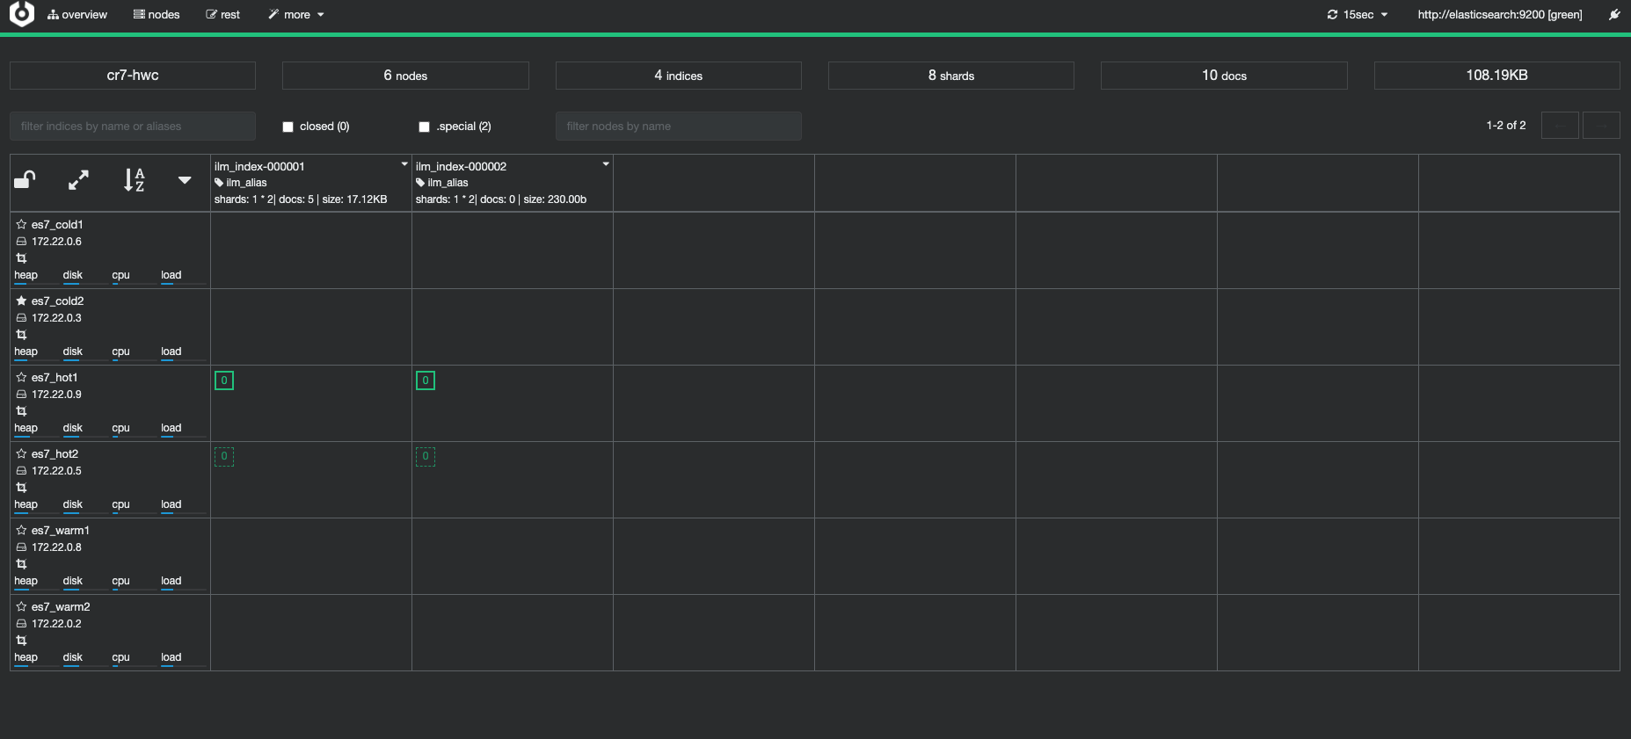Screen dimensions: 1631x739
Task: Select primary shard 0 of ilm_index-000001 on es7_hot1
Action: point(224,380)
